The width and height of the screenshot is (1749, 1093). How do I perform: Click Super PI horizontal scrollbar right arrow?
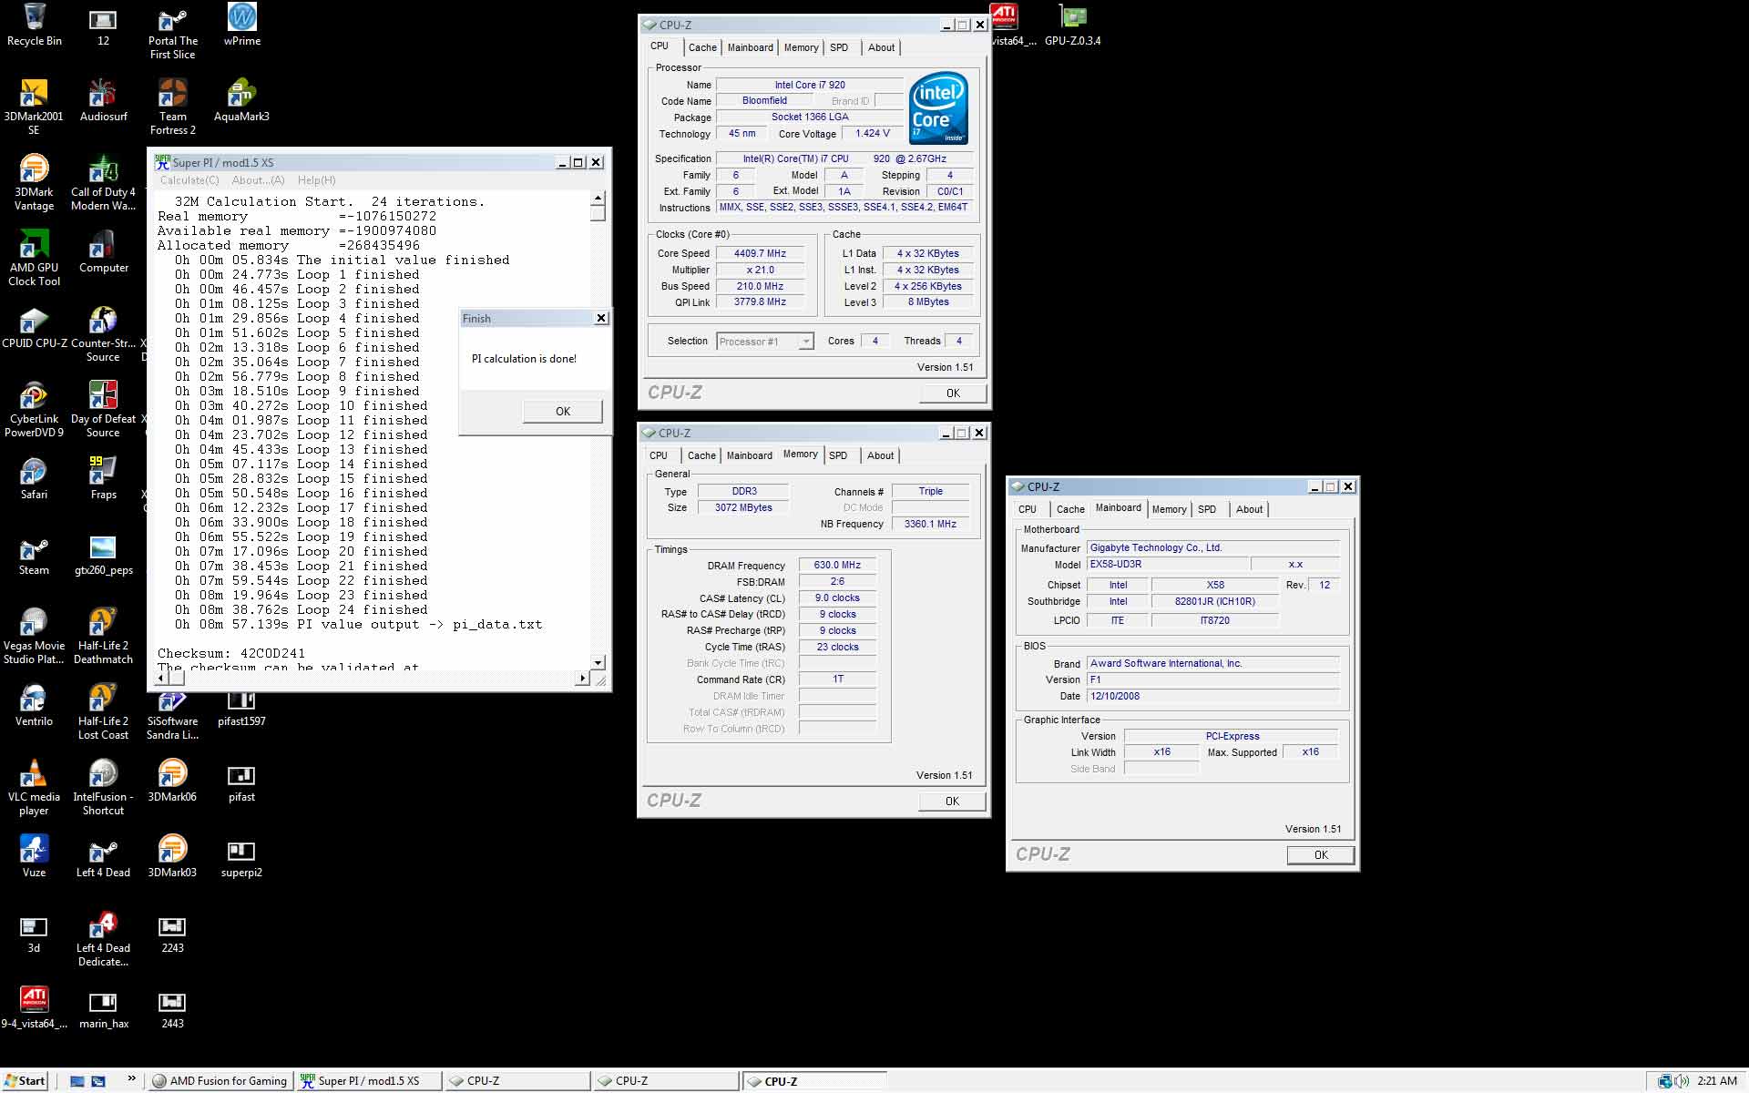pos(583,678)
